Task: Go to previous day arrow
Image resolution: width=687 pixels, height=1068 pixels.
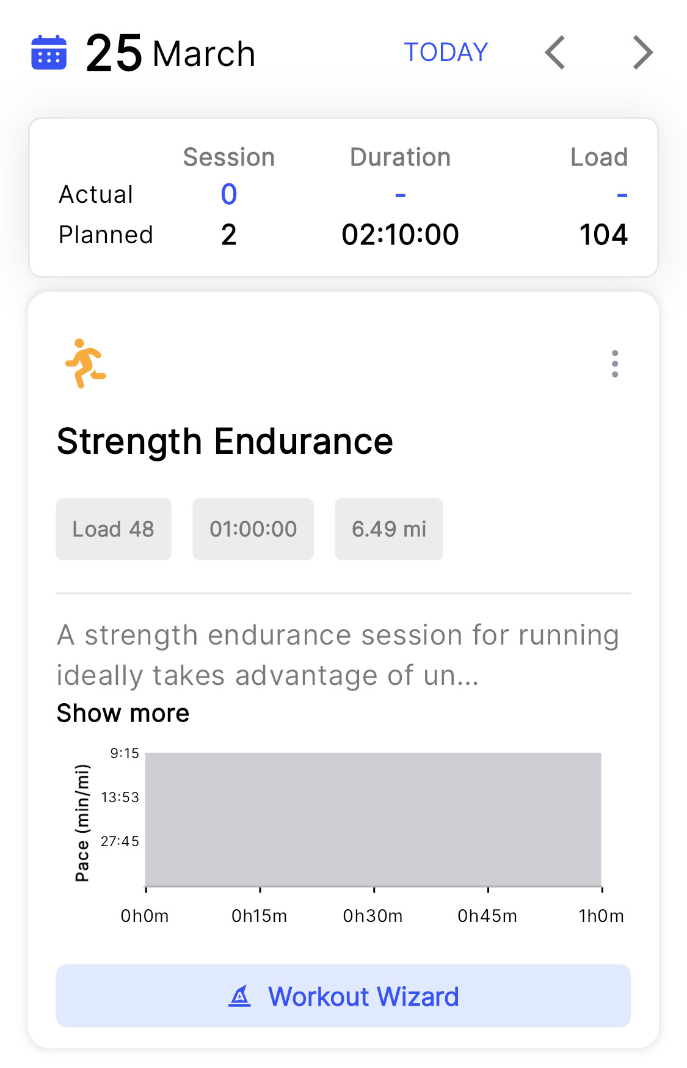Action: [555, 53]
